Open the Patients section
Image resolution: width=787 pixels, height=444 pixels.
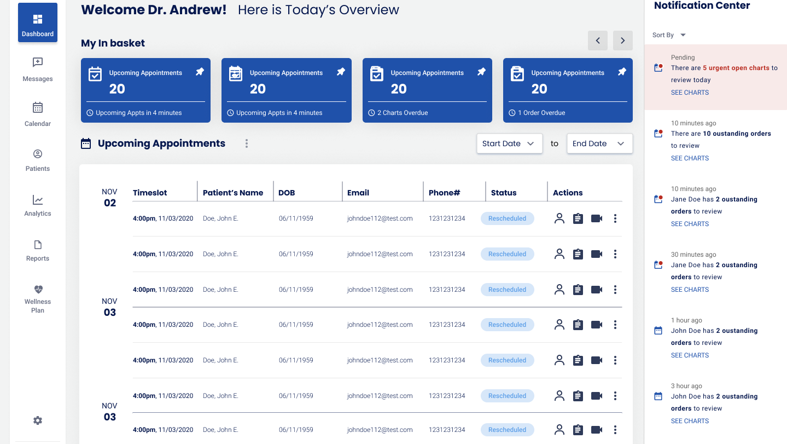click(38, 160)
